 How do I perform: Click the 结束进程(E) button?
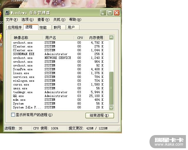pos(100,115)
